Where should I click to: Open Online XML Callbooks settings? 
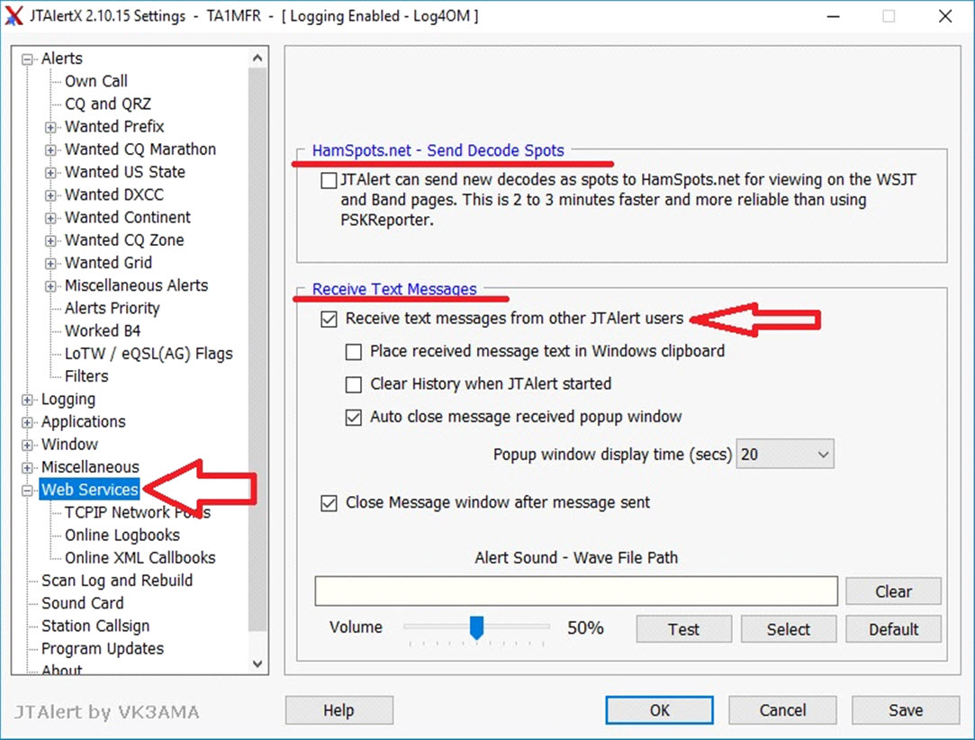click(x=140, y=558)
